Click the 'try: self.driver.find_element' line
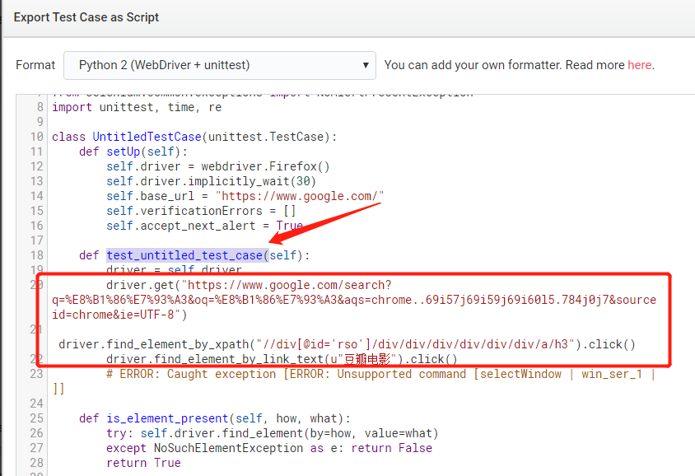 pos(272,433)
